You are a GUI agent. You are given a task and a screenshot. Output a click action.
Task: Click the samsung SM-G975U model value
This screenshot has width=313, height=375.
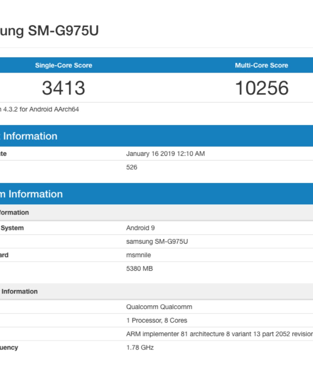157,241
